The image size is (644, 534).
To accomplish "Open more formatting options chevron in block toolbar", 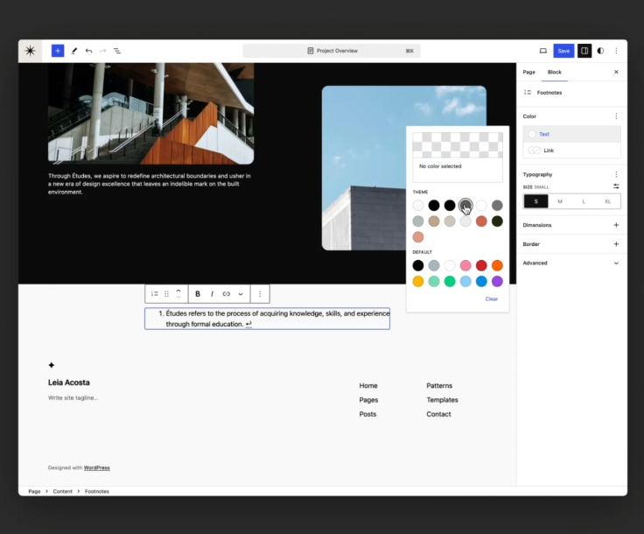I will click(x=241, y=294).
